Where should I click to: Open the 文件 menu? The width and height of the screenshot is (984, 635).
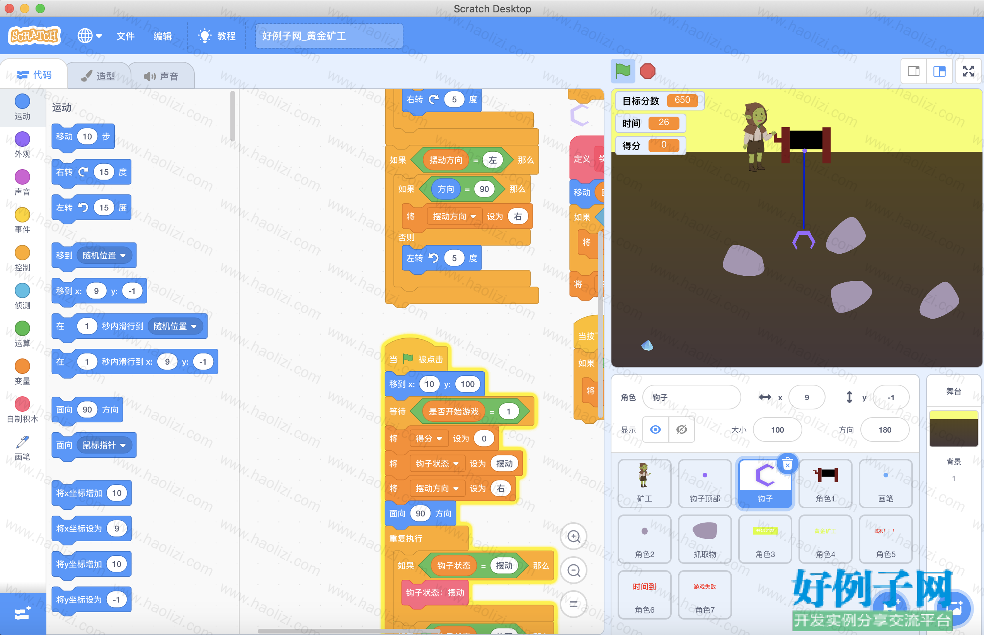126,36
